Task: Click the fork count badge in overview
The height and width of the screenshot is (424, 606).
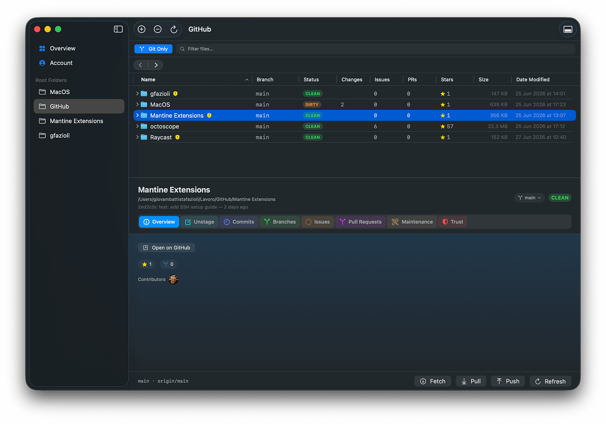Action: click(169, 264)
